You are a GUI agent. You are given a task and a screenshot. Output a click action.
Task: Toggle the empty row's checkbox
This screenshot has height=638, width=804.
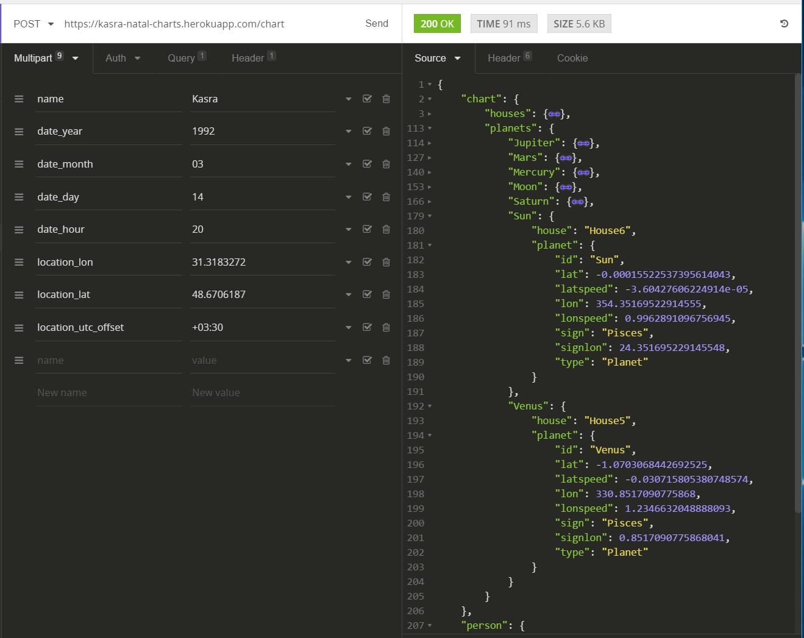coord(367,360)
